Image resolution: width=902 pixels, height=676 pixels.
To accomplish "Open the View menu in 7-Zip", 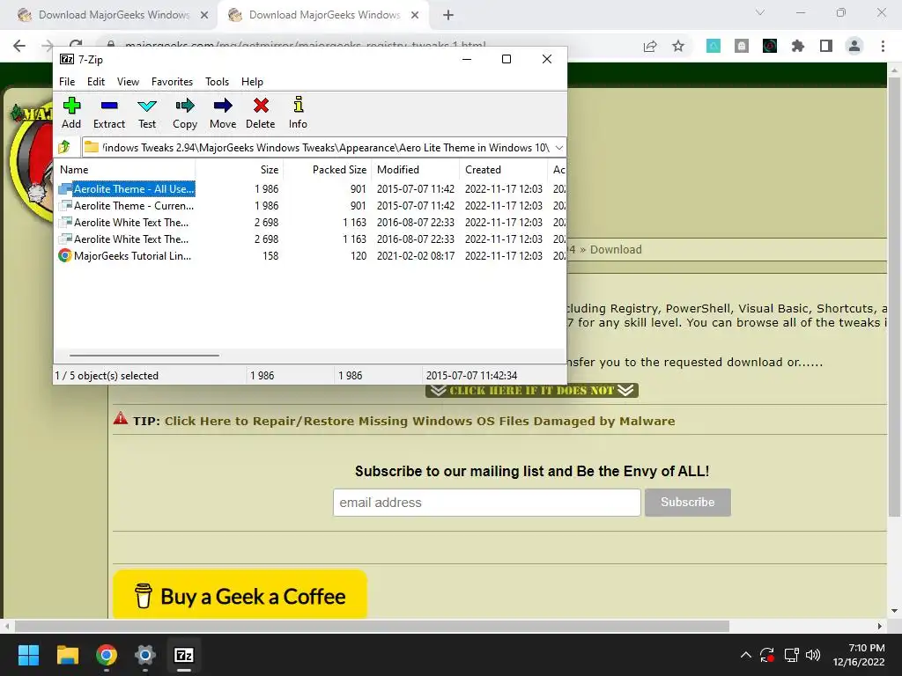I will click(128, 82).
